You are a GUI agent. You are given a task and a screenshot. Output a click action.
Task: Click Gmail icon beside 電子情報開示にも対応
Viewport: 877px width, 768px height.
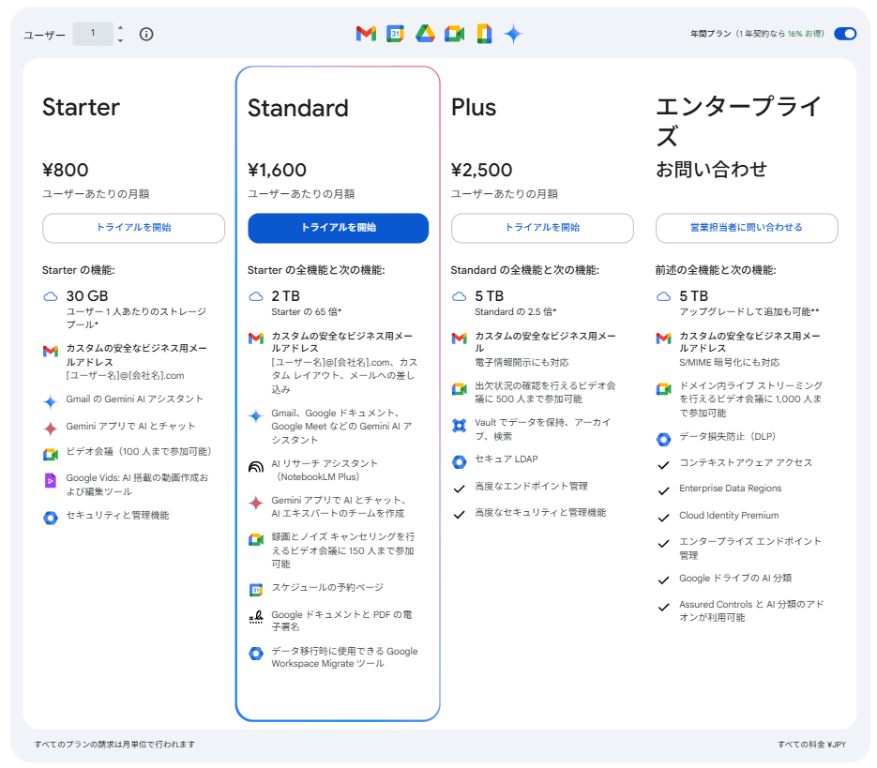[x=460, y=339]
